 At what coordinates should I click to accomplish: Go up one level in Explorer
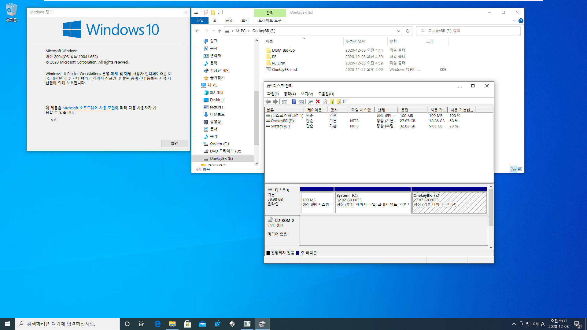pyautogui.click(x=220, y=31)
